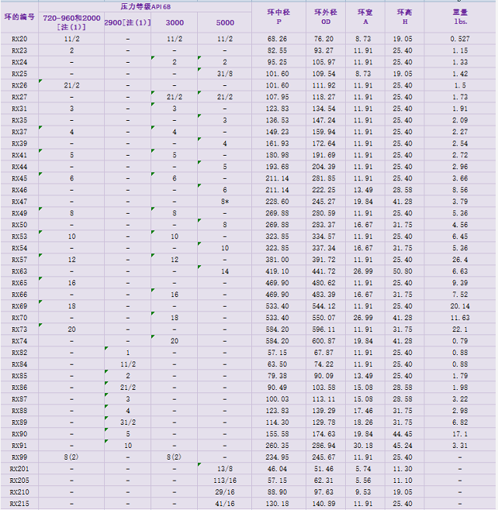Select ring number cell RX50

coord(19,225)
